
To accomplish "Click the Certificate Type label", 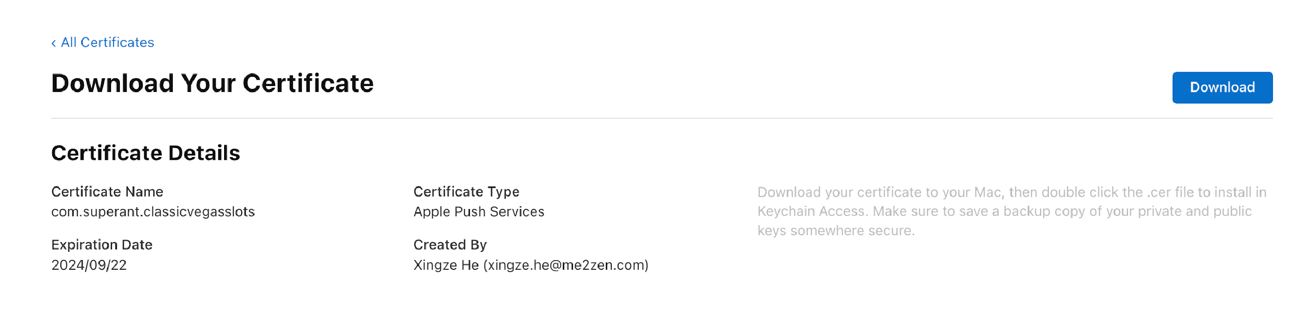I will [x=466, y=192].
